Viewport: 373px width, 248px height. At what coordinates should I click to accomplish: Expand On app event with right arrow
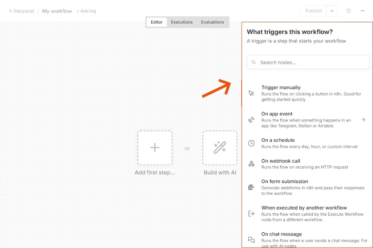click(x=363, y=120)
